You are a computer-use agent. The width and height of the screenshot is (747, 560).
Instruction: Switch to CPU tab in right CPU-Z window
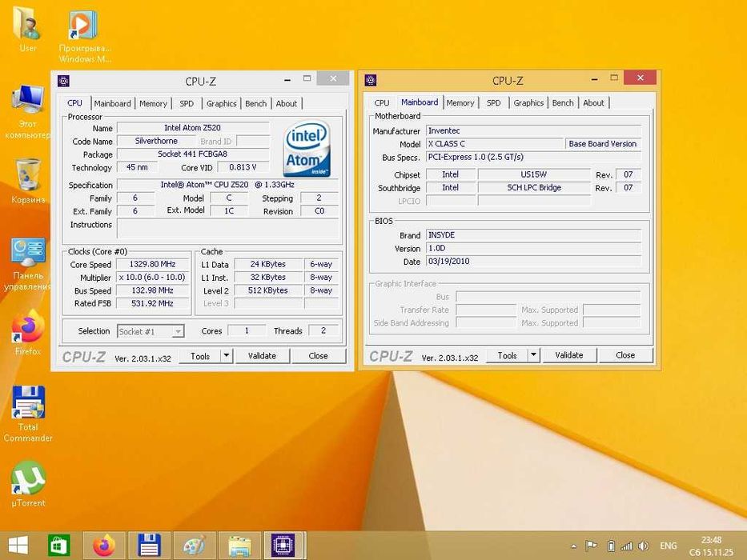pyautogui.click(x=382, y=103)
